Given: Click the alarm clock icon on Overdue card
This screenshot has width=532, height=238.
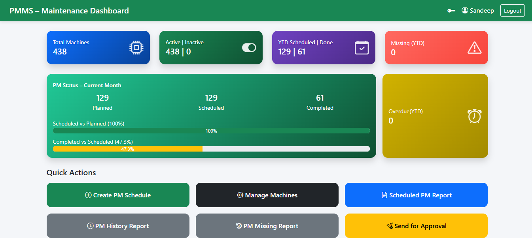Looking at the screenshot, I should (474, 116).
